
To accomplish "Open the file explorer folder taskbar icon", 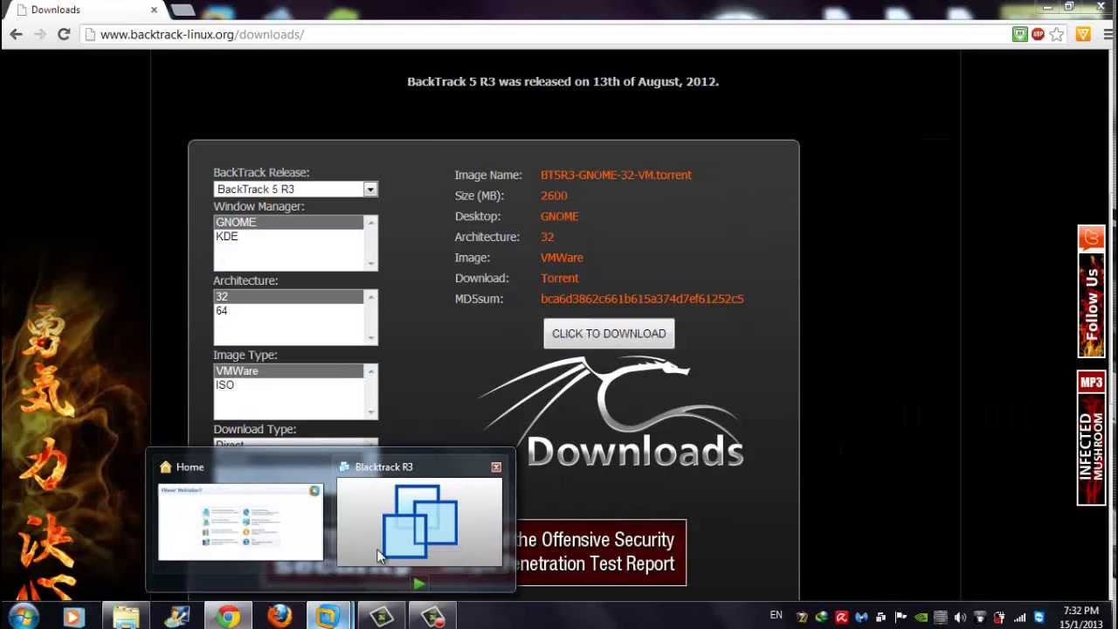I will [x=127, y=617].
